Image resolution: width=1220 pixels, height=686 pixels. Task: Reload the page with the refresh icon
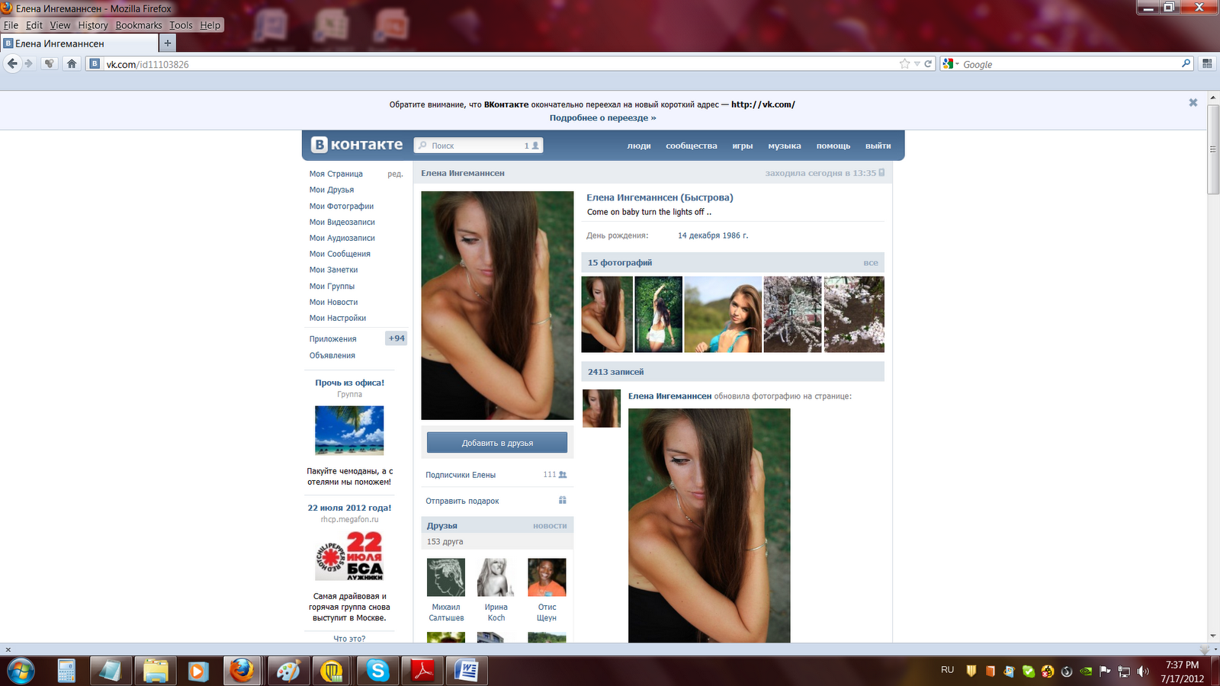[928, 64]
